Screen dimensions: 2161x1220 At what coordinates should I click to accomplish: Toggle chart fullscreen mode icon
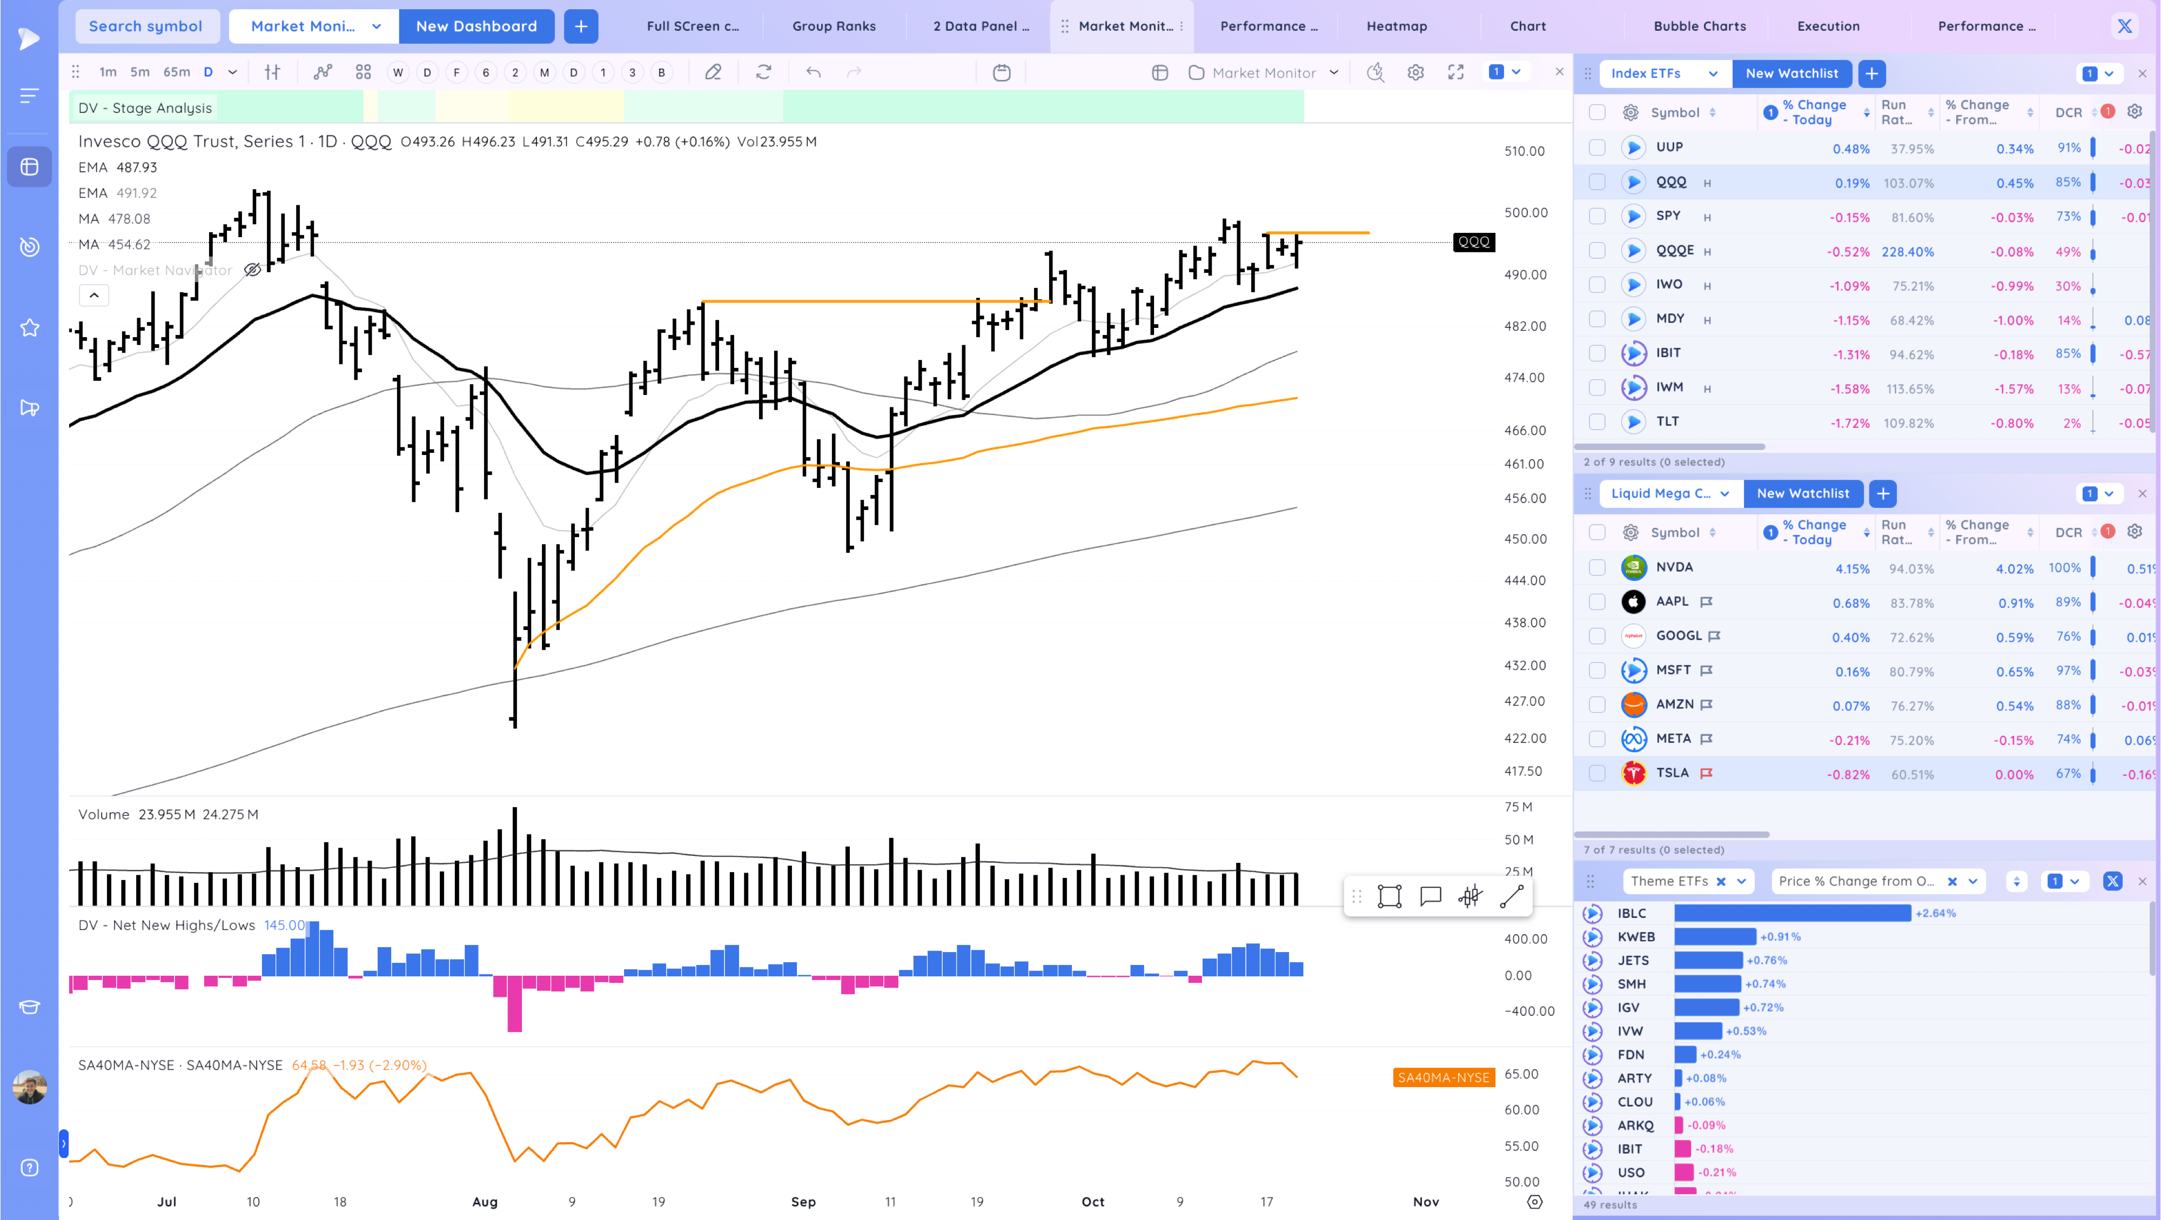coord(1455,73)
